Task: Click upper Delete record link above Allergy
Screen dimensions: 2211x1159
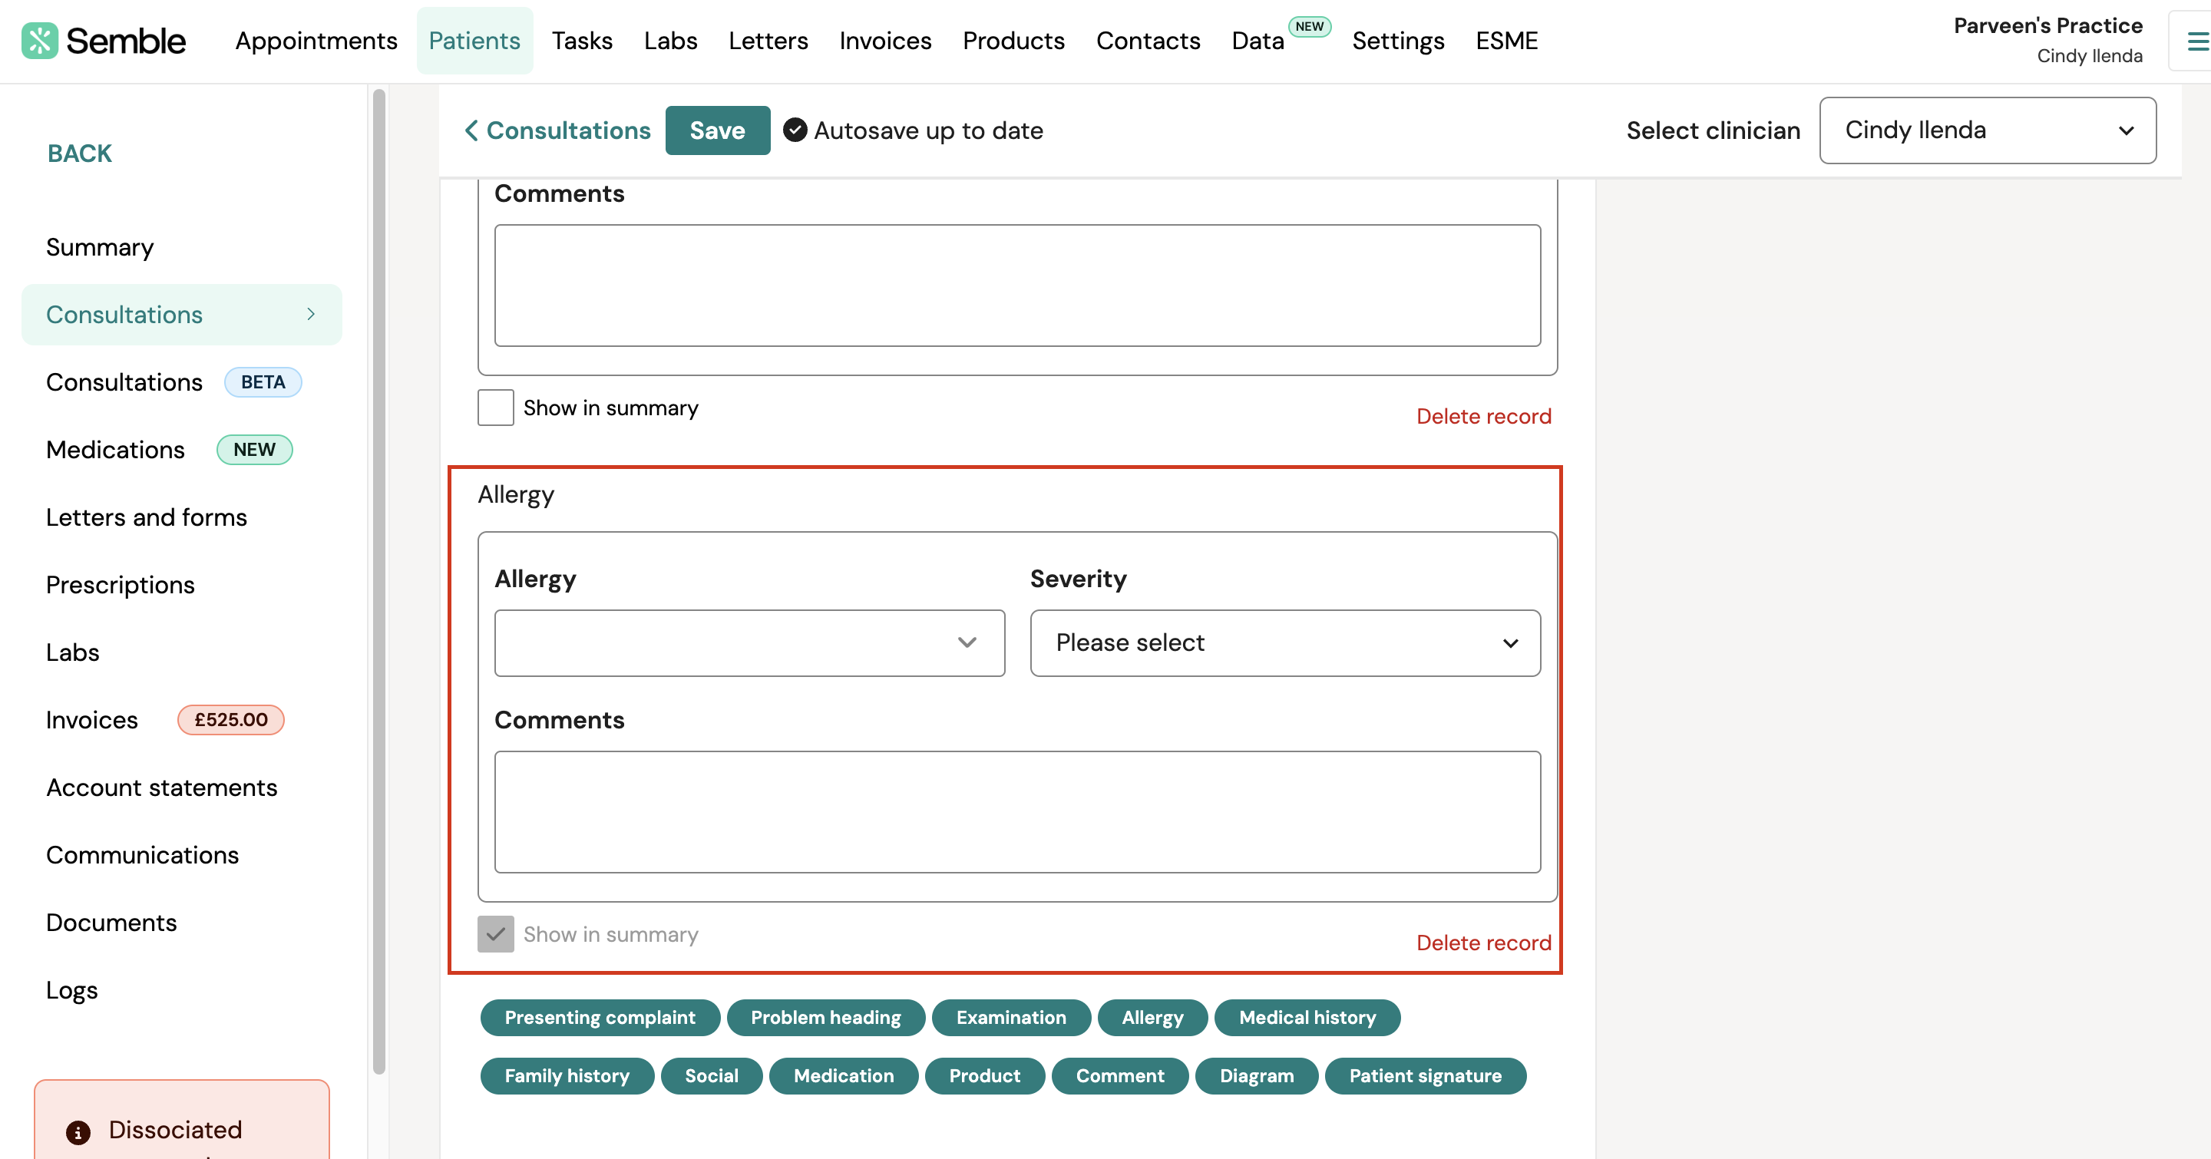Action: point(1483,416)
